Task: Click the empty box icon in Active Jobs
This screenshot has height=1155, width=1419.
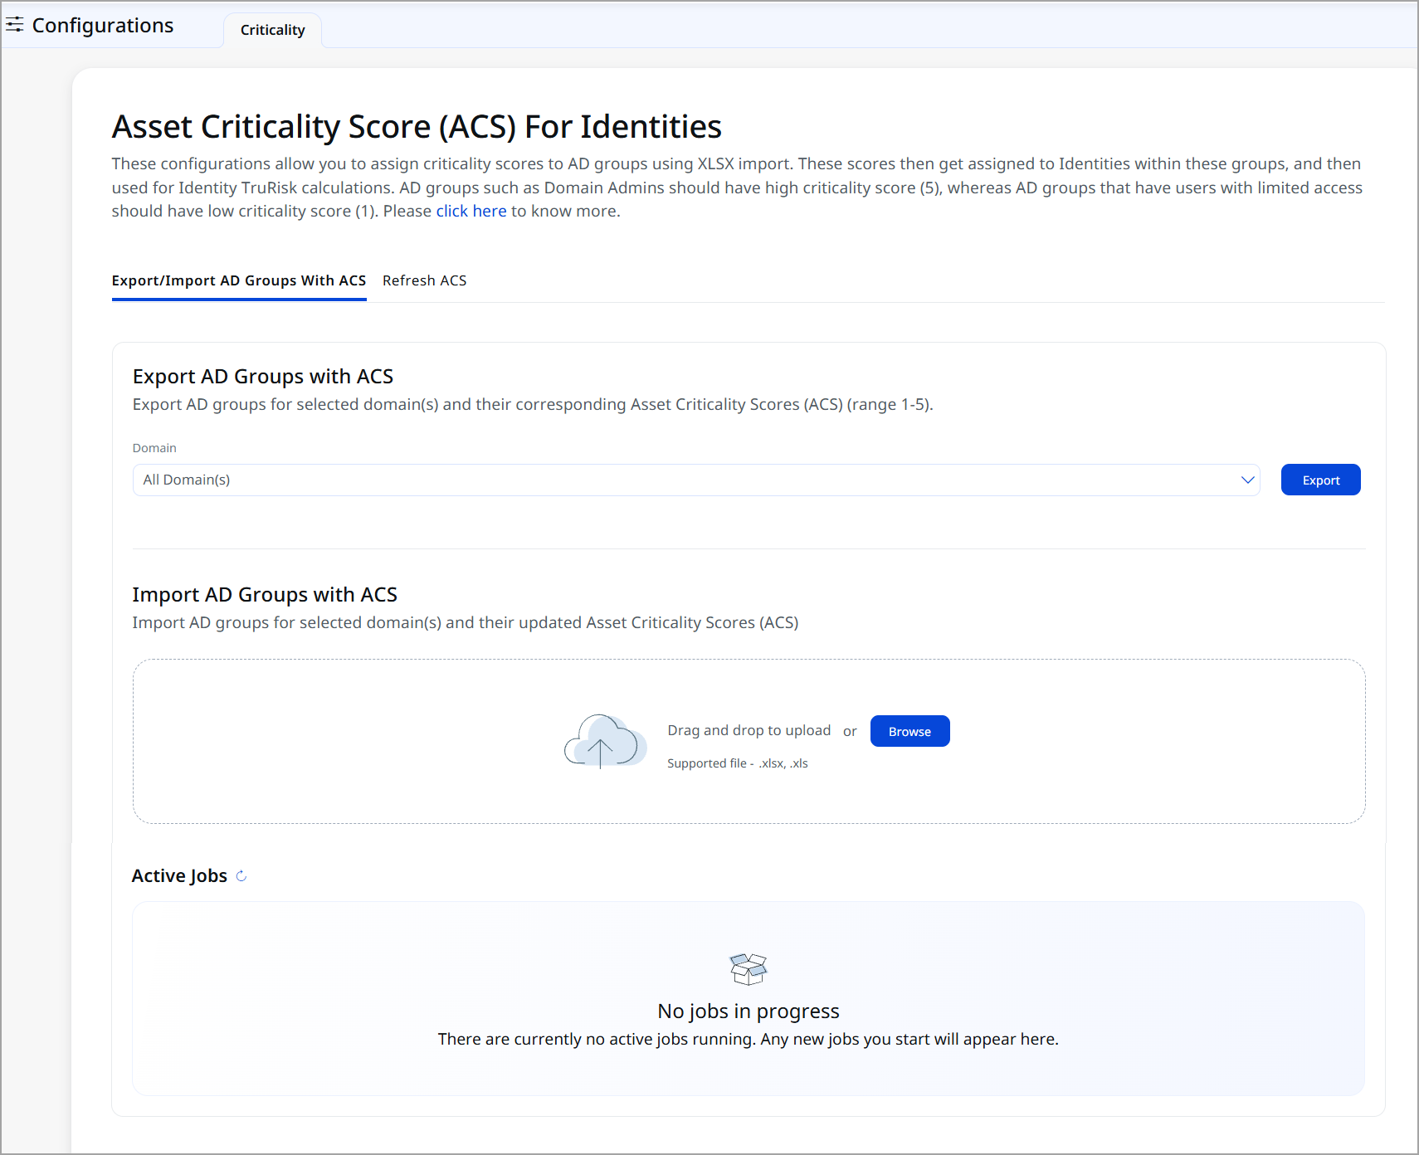Action: pyautogui.click(x=749, y=968)
